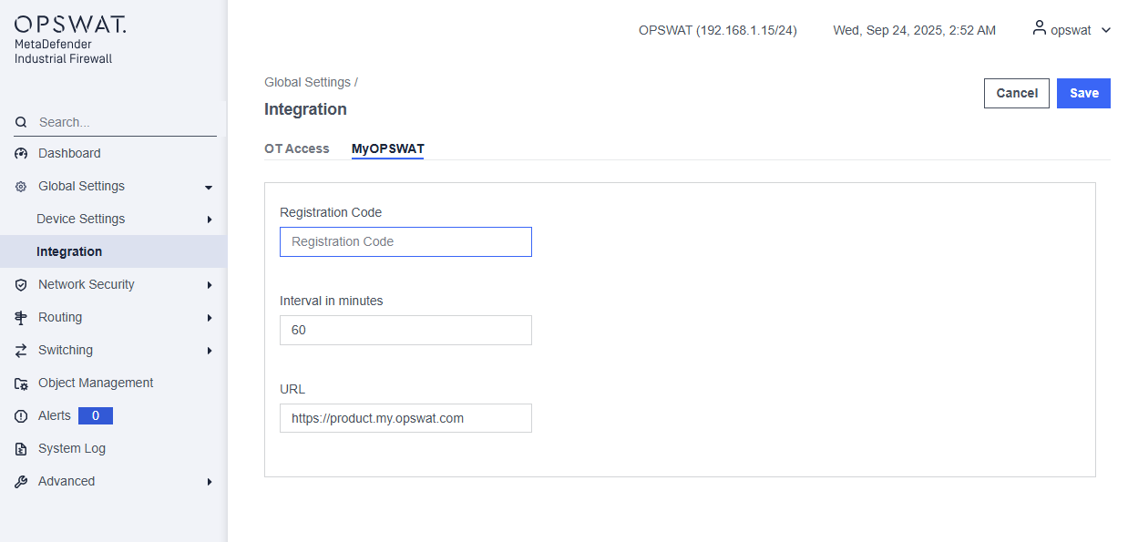This screenshot has width=1128, height=542.
Task: Focus the Registration Code field
Action: [405, 241]
